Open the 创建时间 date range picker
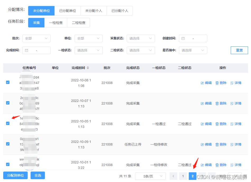Viewport: 251px width, 182px height. click(193, 38)
